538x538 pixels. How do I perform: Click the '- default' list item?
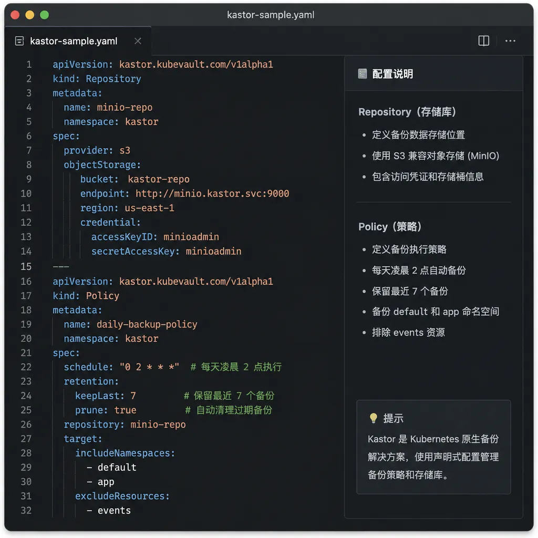click(x=111, y=467)
